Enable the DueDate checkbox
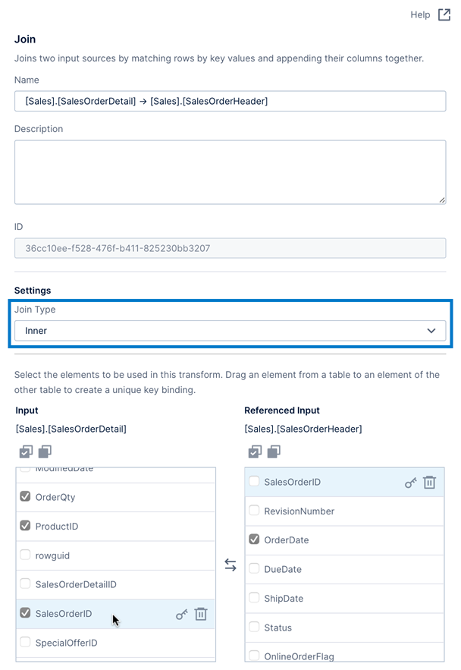461x670 pixels. click(x=255, y=569)
